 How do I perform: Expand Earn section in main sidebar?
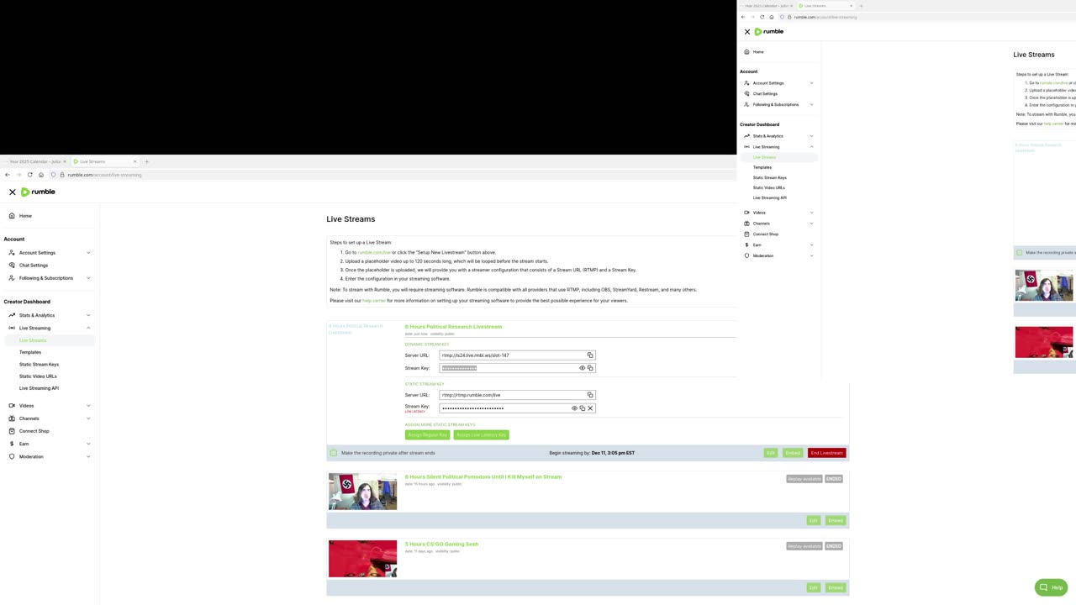[x=88, y=444]
